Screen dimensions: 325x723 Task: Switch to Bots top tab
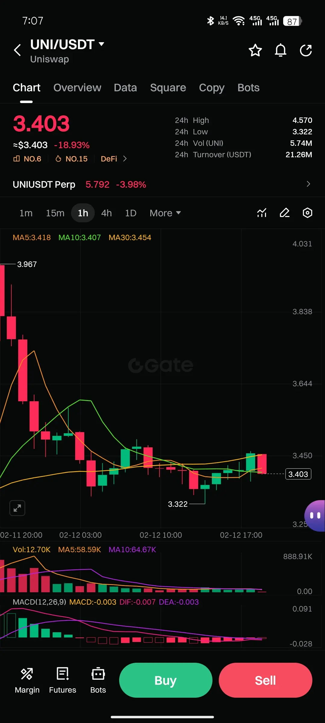pos(249,88)
